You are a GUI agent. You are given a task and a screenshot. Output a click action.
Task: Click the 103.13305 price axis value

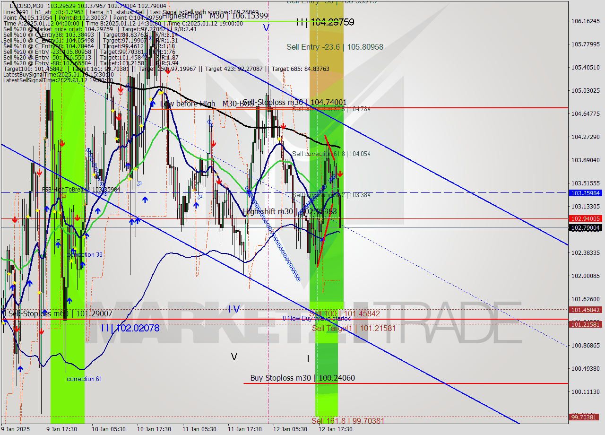click(585, 207)
